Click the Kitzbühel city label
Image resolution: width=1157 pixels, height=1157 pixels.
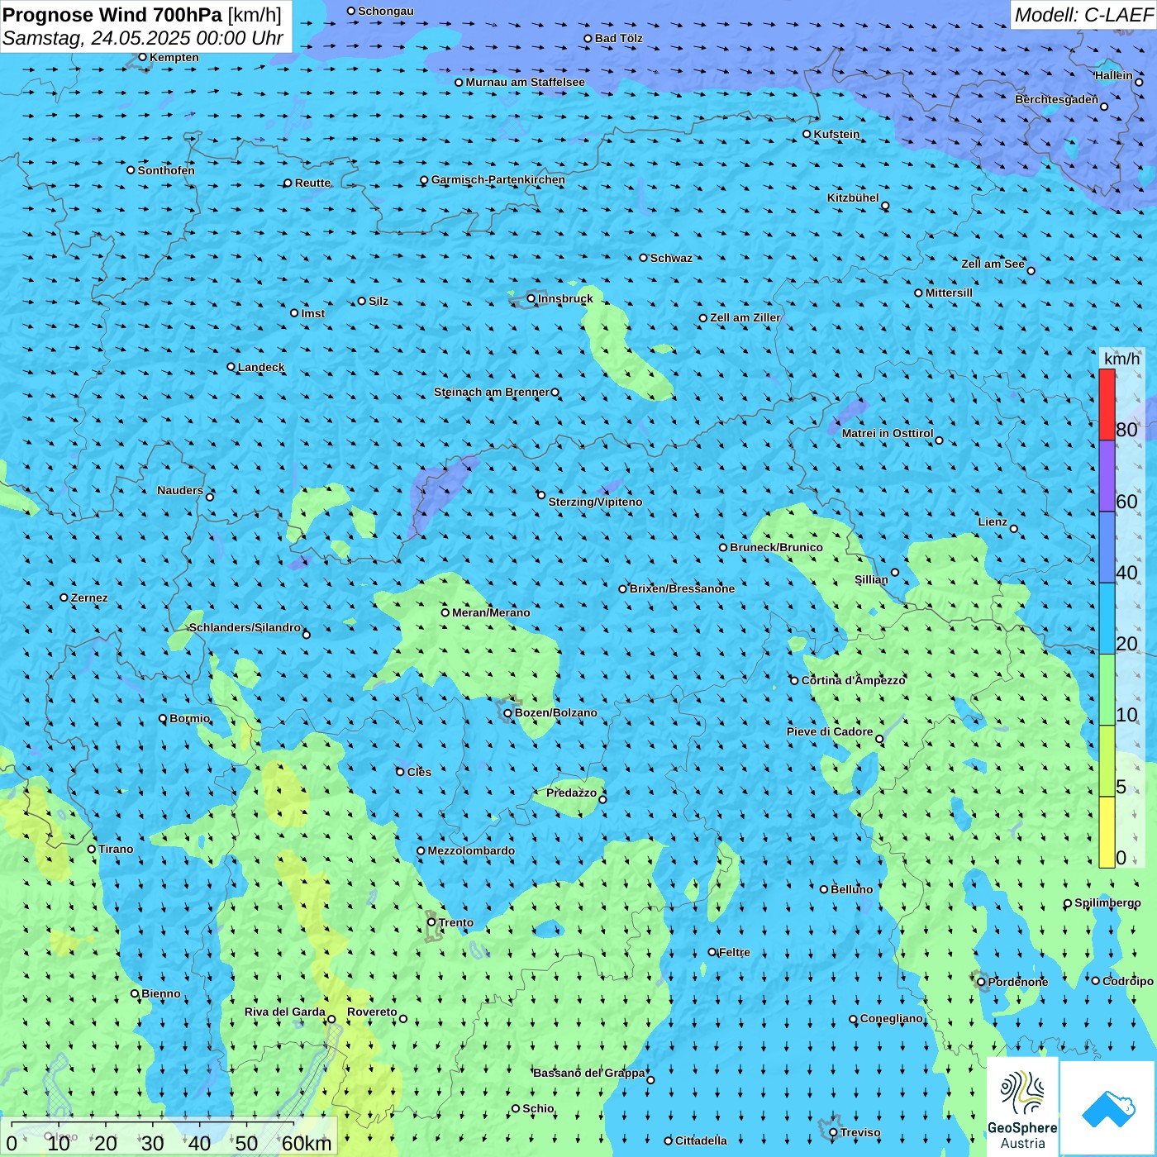point(853,198)
